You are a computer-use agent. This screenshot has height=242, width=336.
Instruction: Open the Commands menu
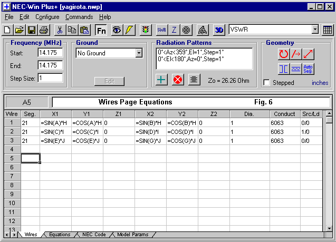pos(79,17)
